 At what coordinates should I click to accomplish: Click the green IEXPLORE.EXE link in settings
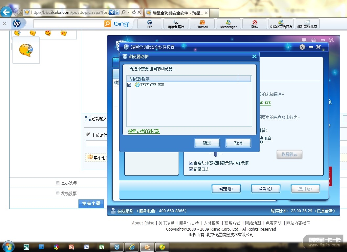click(265, 103)
